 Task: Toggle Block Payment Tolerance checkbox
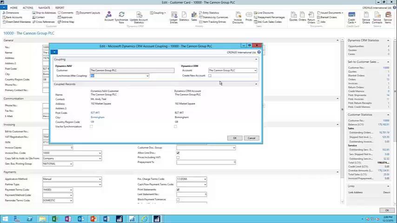click(178, 199)
